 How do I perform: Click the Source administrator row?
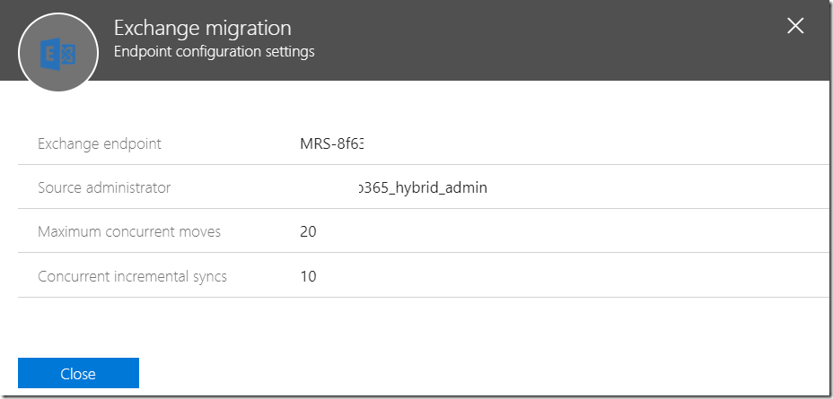tap(424, 187)
